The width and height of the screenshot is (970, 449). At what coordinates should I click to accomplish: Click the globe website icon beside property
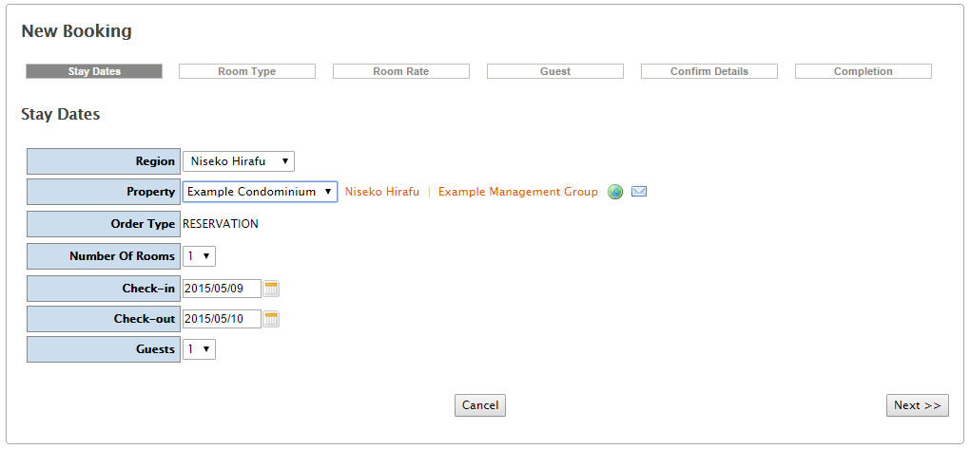[x=615, y=192]
